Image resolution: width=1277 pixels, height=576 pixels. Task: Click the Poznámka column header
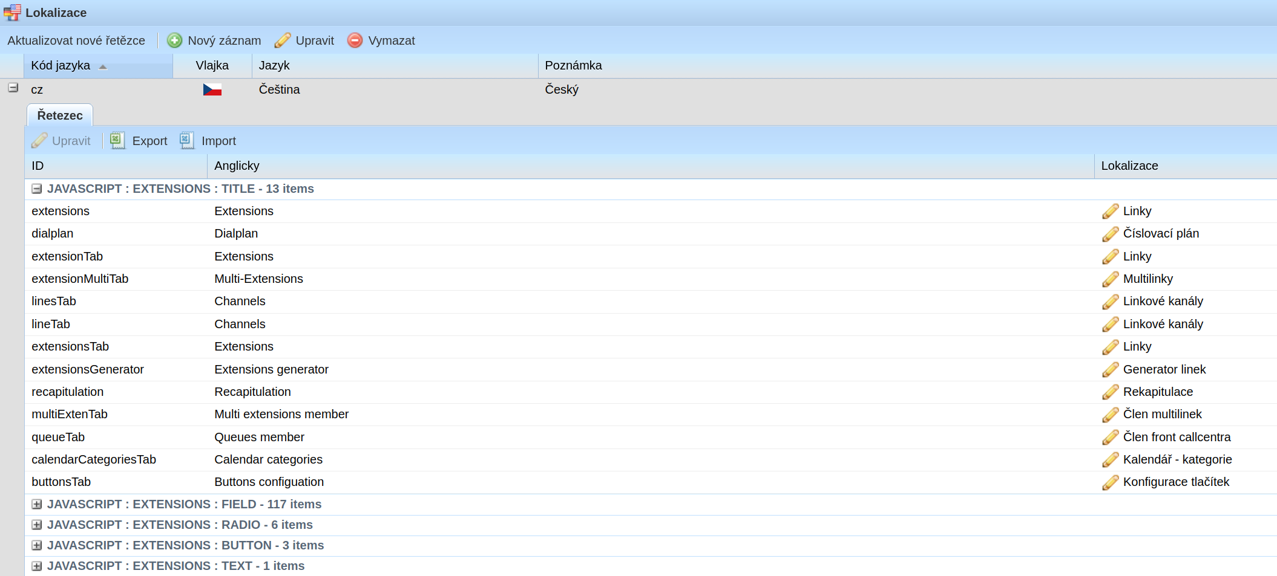point(907,65)
